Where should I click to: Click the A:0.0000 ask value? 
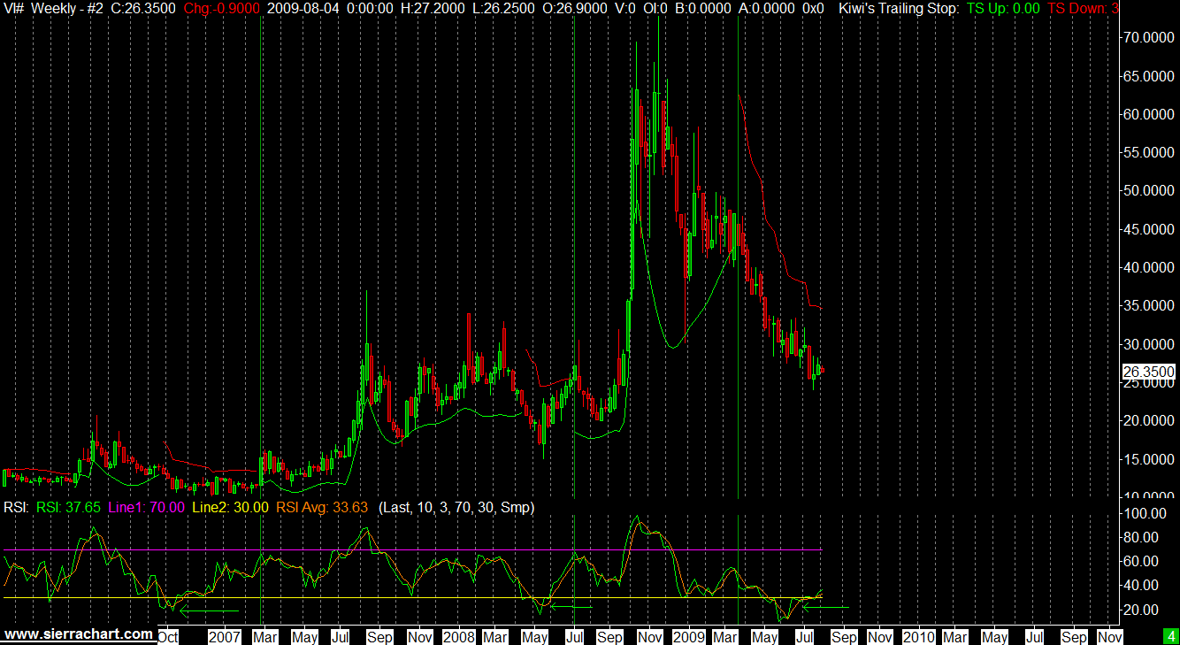coord(766,8)
